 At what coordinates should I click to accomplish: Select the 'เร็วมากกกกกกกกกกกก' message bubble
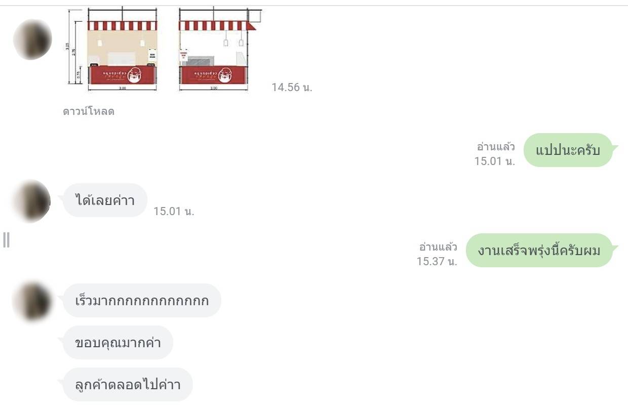click(142, 301)
